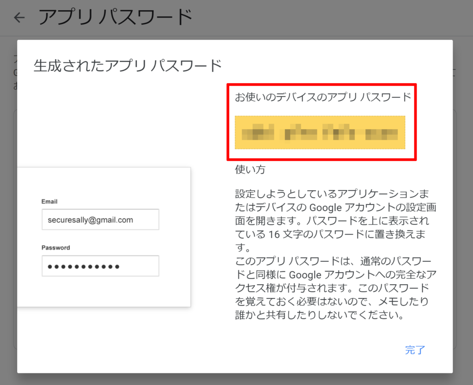Screen dimensions: 473x385
Task: Click the お使いのデバイスのアプリ パスワード label
Action: tap(322, 97)
